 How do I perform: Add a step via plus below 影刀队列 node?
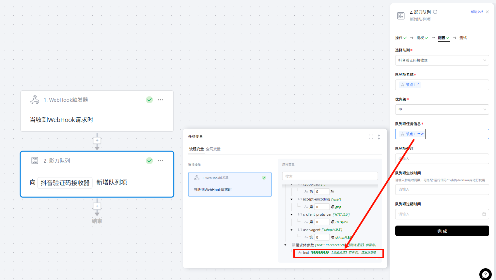(97, 206)
